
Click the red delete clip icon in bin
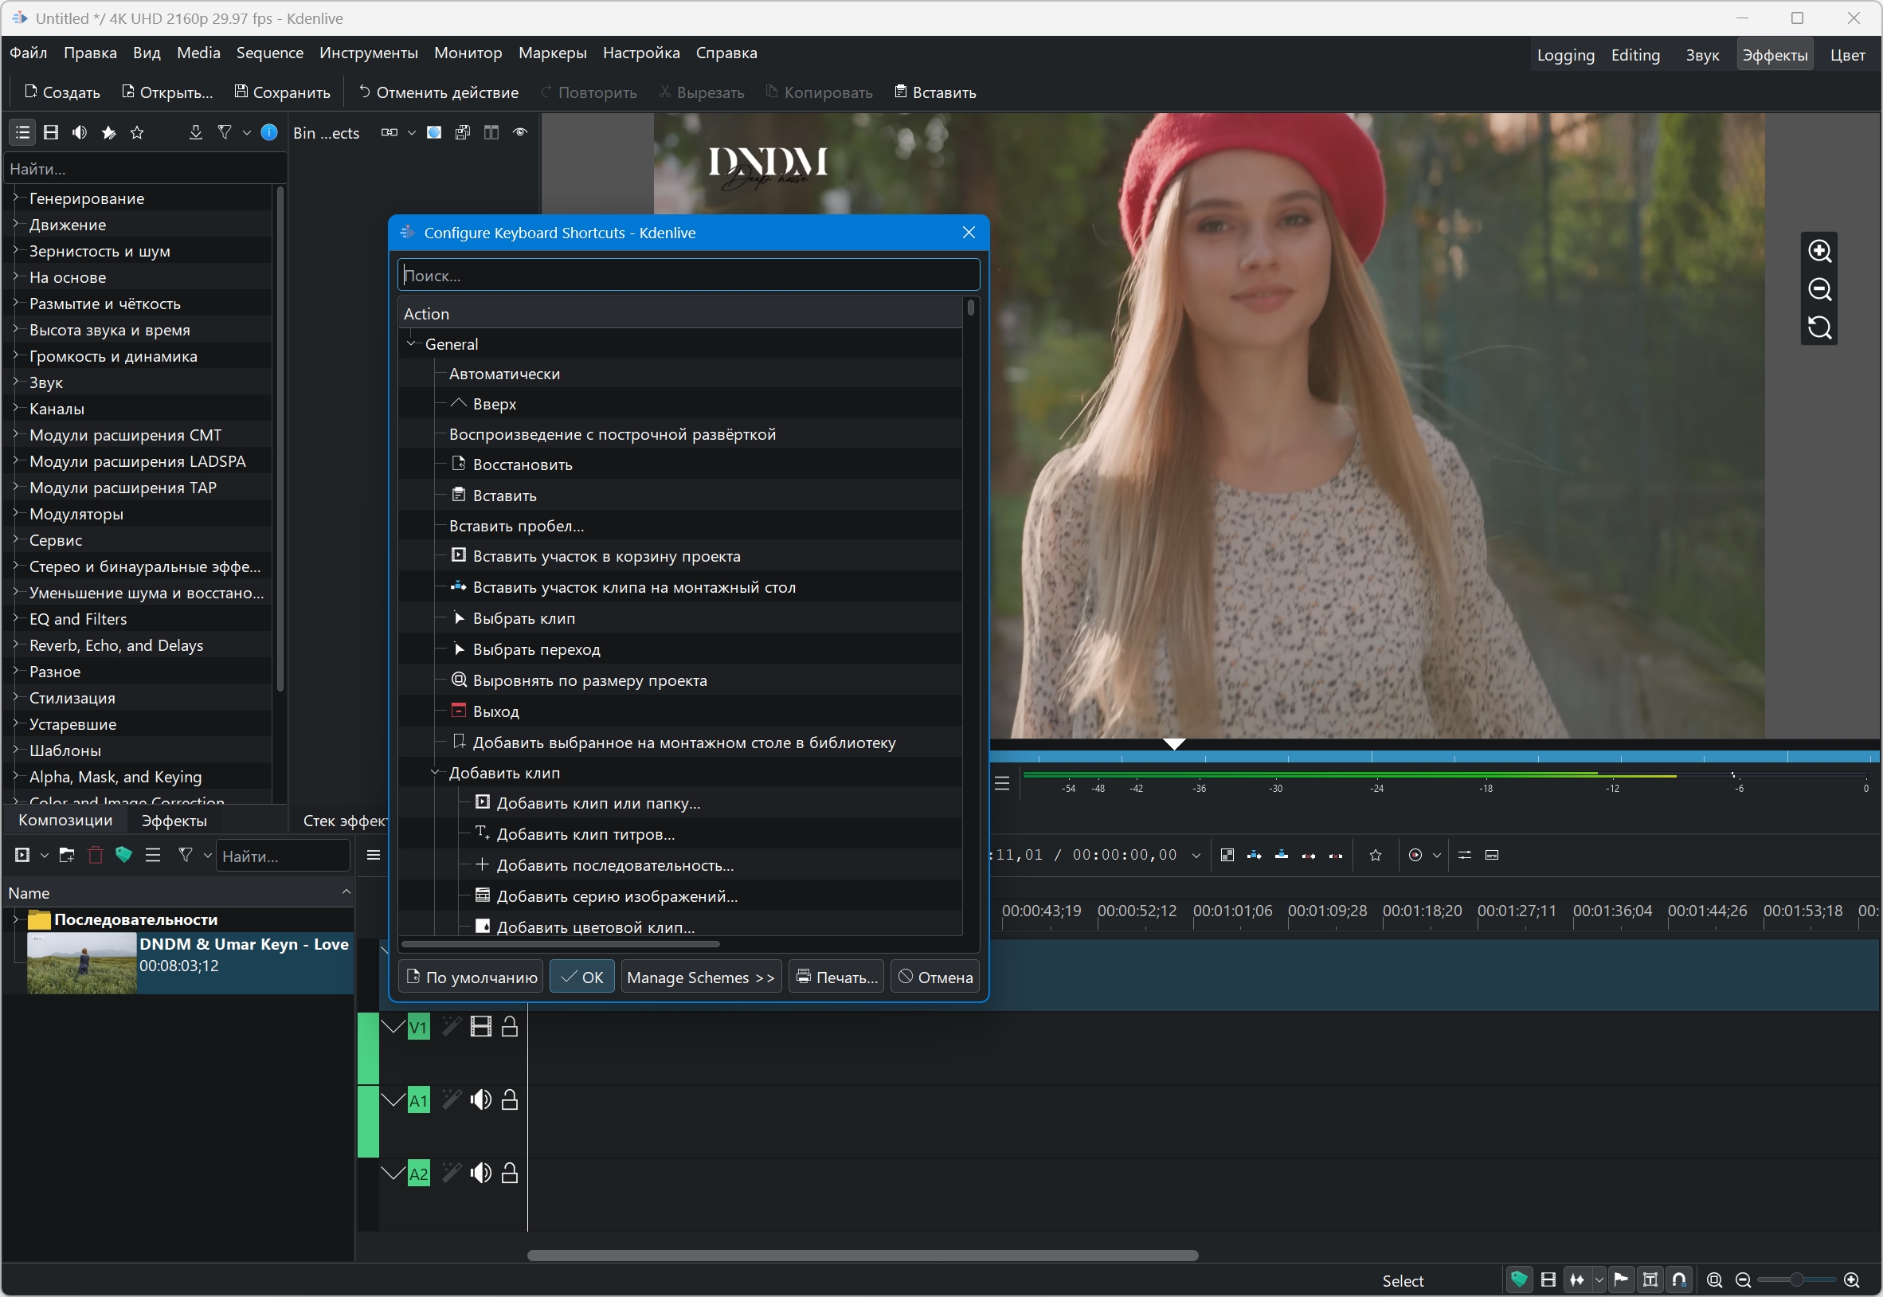pos(96,855)
